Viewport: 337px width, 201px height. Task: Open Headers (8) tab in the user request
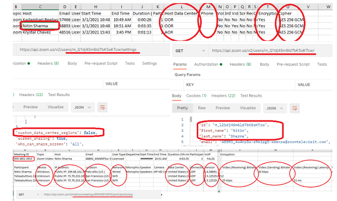click(240, 64)
